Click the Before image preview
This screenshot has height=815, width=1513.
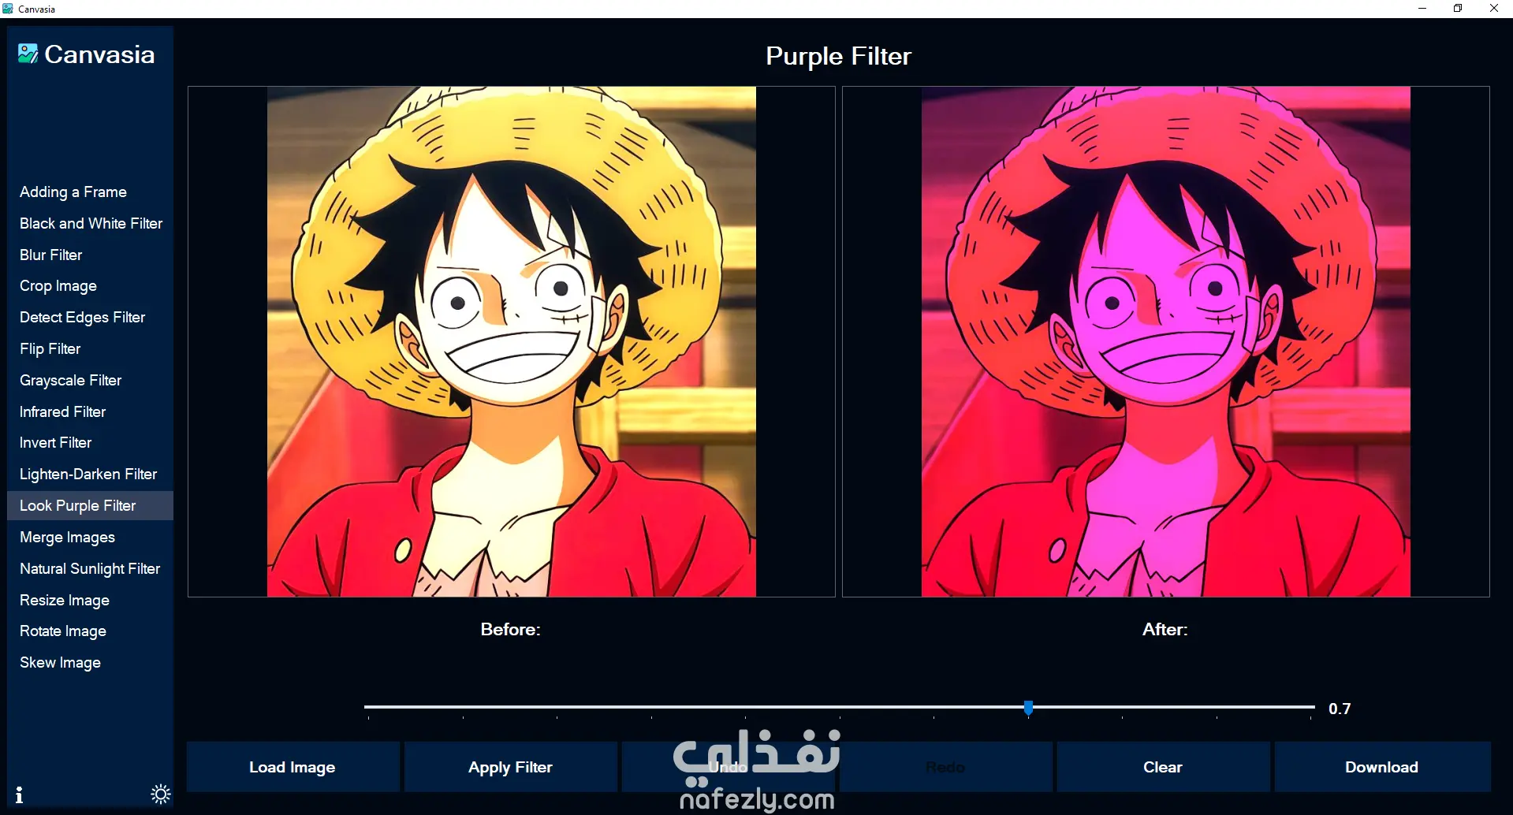(512, 341)
